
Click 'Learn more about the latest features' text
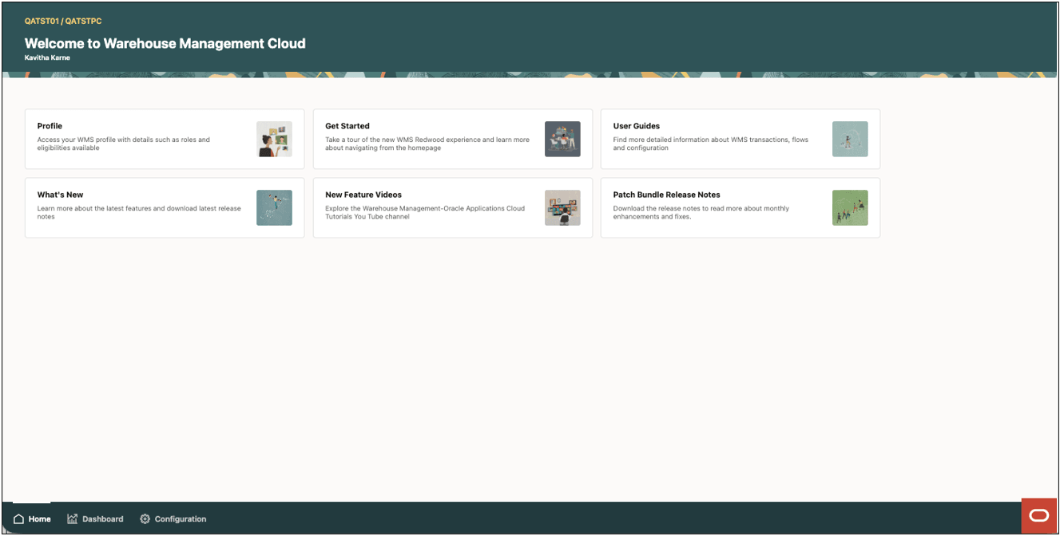pyautogui.click(x=139, y=212)
